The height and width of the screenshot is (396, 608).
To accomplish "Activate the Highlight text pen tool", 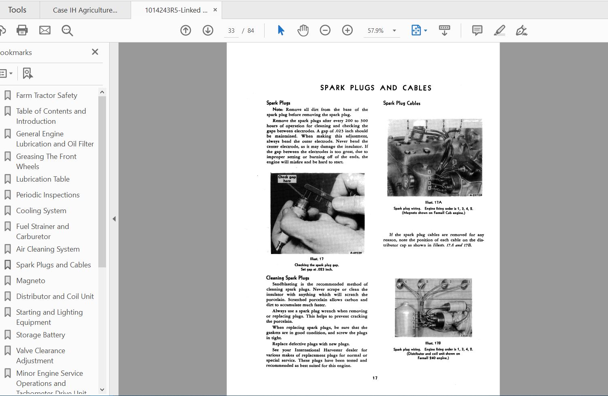I will (500, 30).
